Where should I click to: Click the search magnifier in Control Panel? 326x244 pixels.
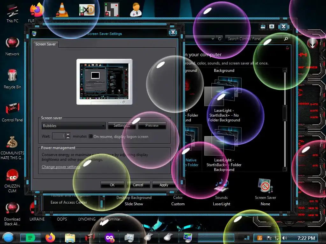286,38
